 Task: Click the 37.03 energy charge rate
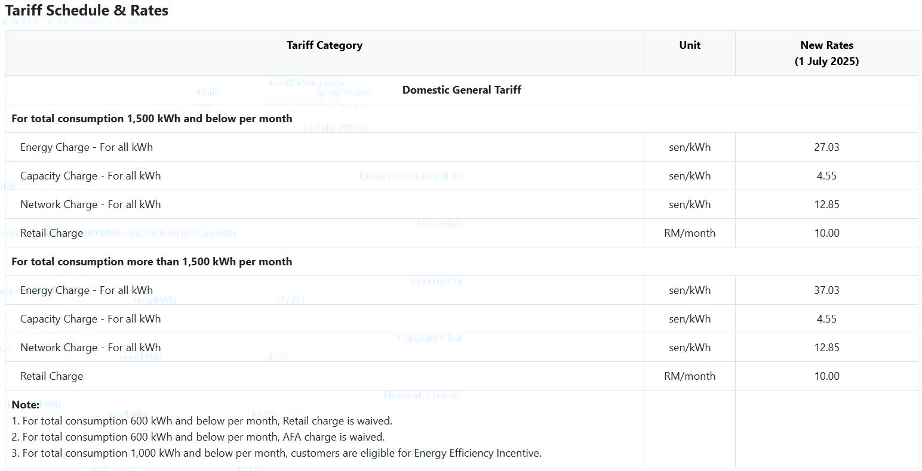coord(826,290)
